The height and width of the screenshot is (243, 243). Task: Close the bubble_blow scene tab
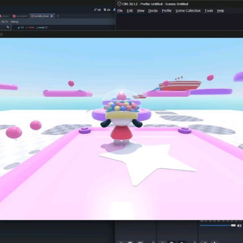point(52,16)
